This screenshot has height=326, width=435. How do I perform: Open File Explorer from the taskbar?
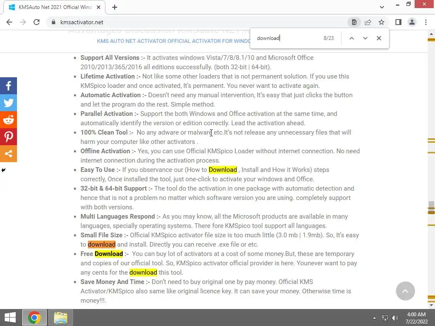[61, 318]
